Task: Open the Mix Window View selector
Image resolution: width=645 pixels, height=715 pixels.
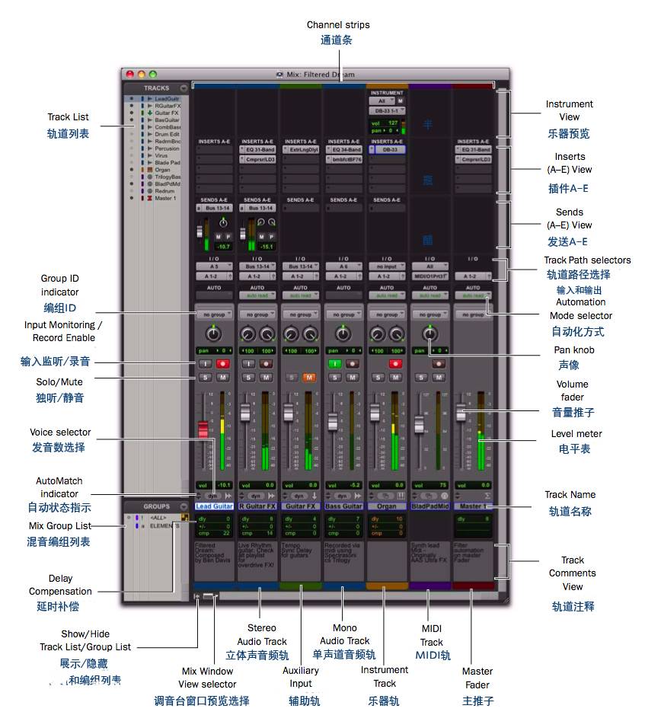Action: coord(210,597)
